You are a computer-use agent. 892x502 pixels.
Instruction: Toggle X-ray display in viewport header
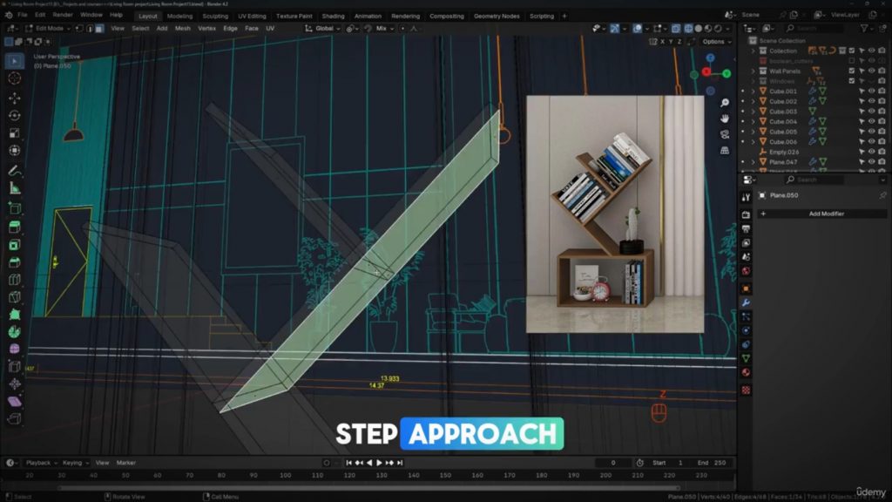[x=676, y=28]
